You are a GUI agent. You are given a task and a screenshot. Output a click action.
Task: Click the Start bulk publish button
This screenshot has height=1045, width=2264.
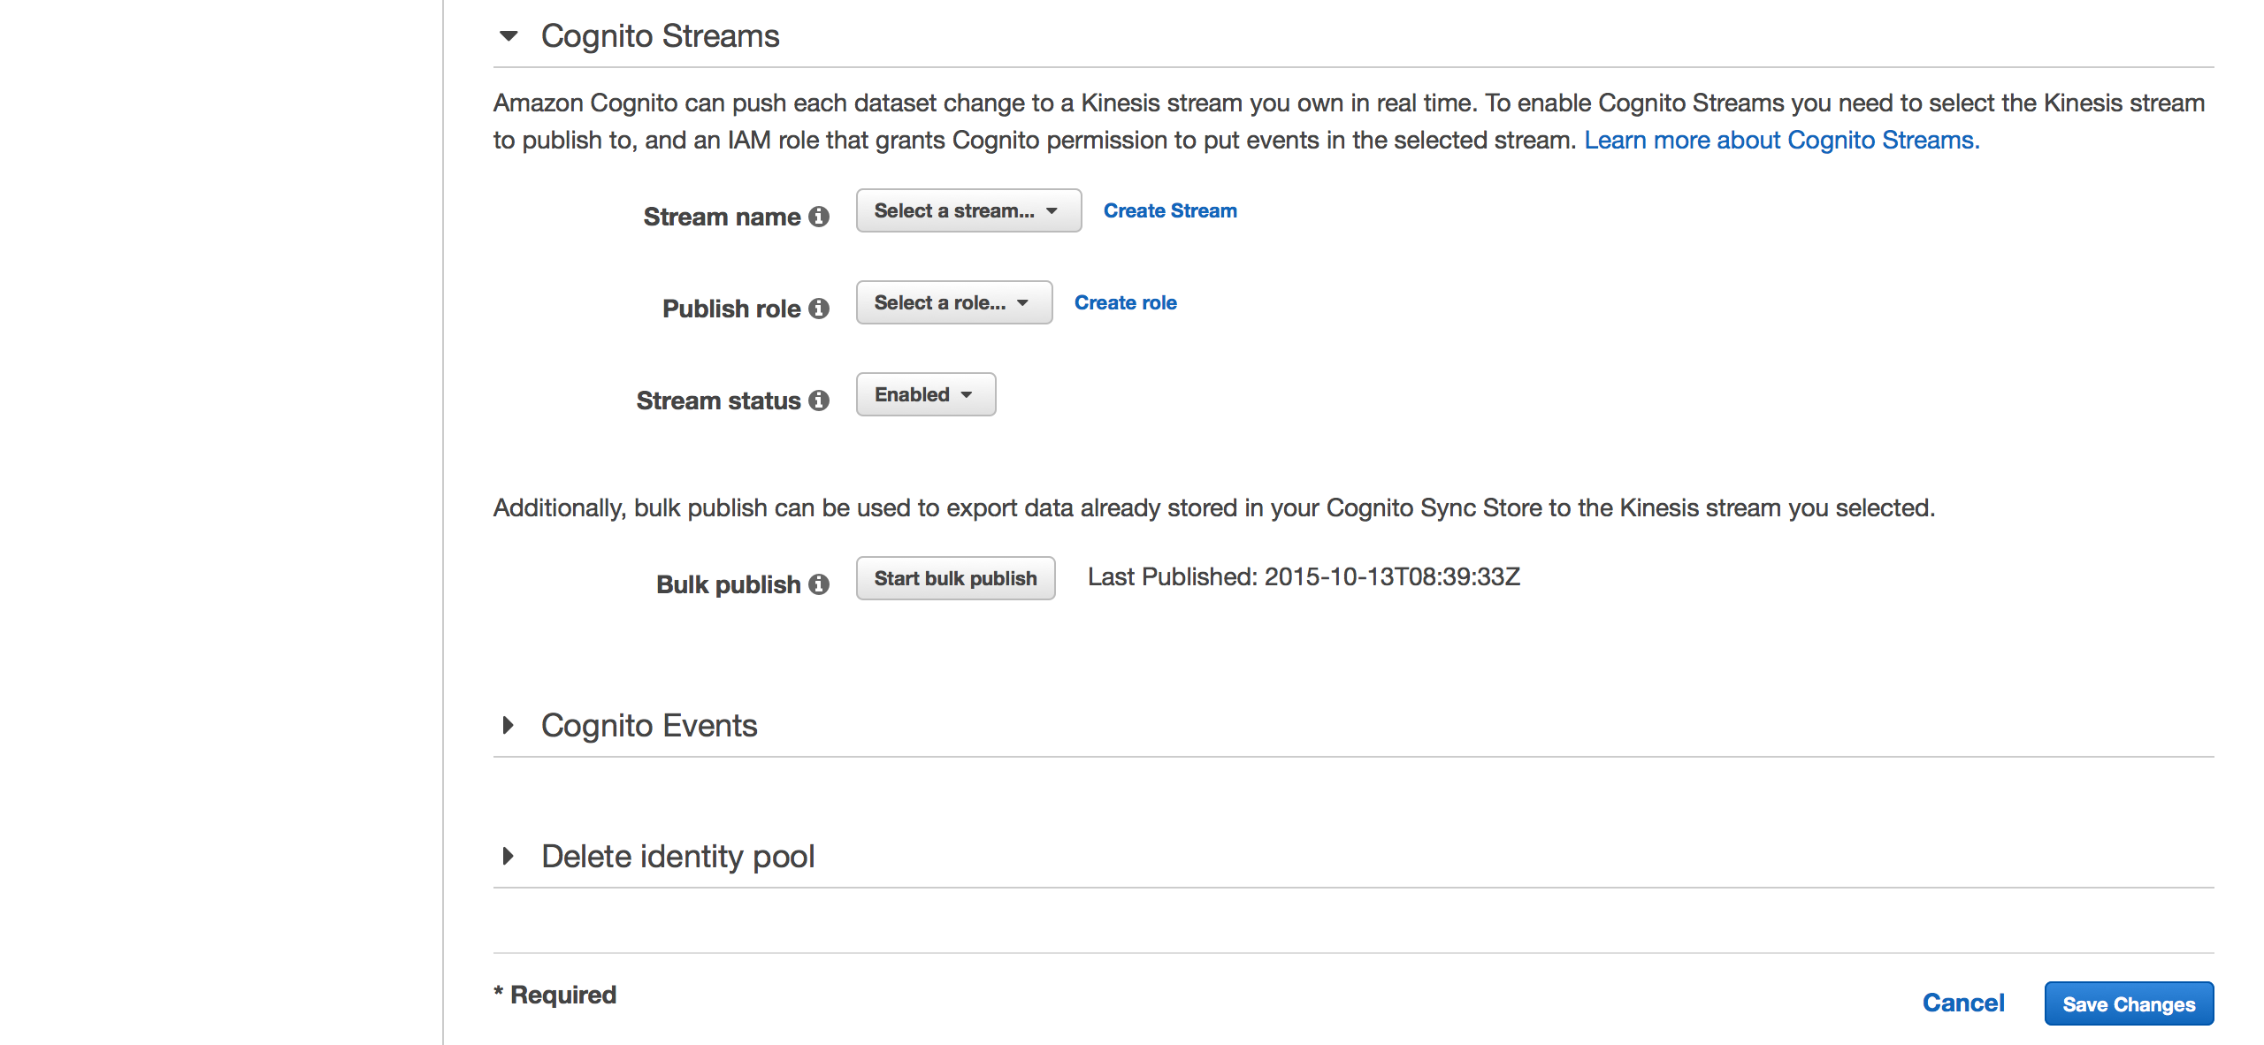click(955, 578)
